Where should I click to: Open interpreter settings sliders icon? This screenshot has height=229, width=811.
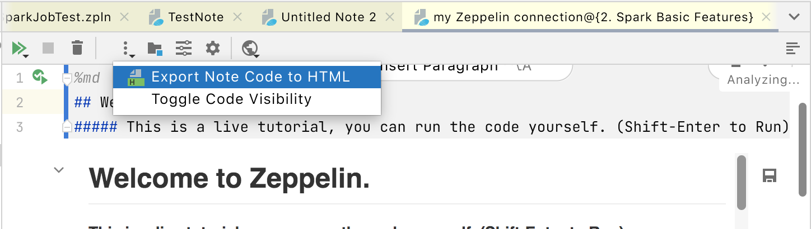click(184, 49)
